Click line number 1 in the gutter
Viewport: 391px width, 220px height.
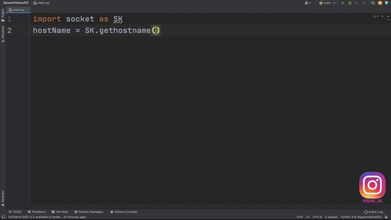[x=9, y=19]
